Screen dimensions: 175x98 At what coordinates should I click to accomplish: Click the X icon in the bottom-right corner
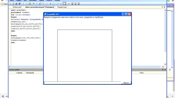172,96
